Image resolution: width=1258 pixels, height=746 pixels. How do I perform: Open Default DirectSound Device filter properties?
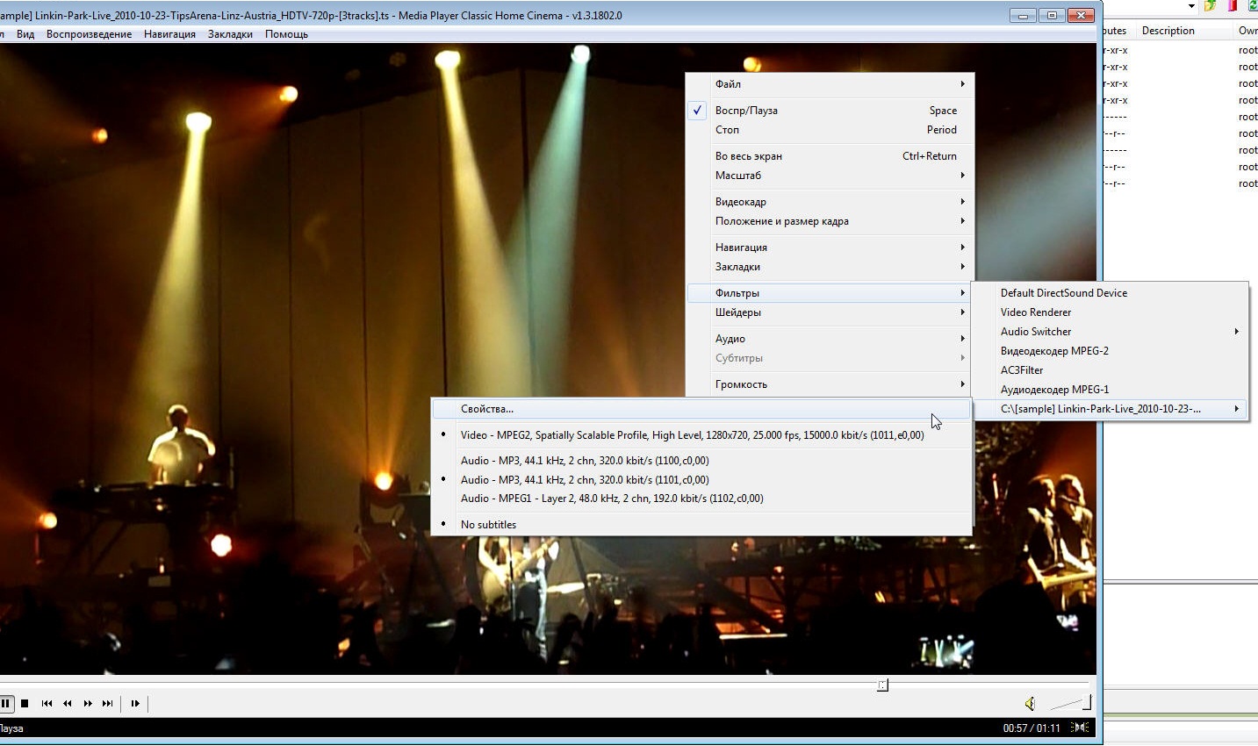point(1110,293)
